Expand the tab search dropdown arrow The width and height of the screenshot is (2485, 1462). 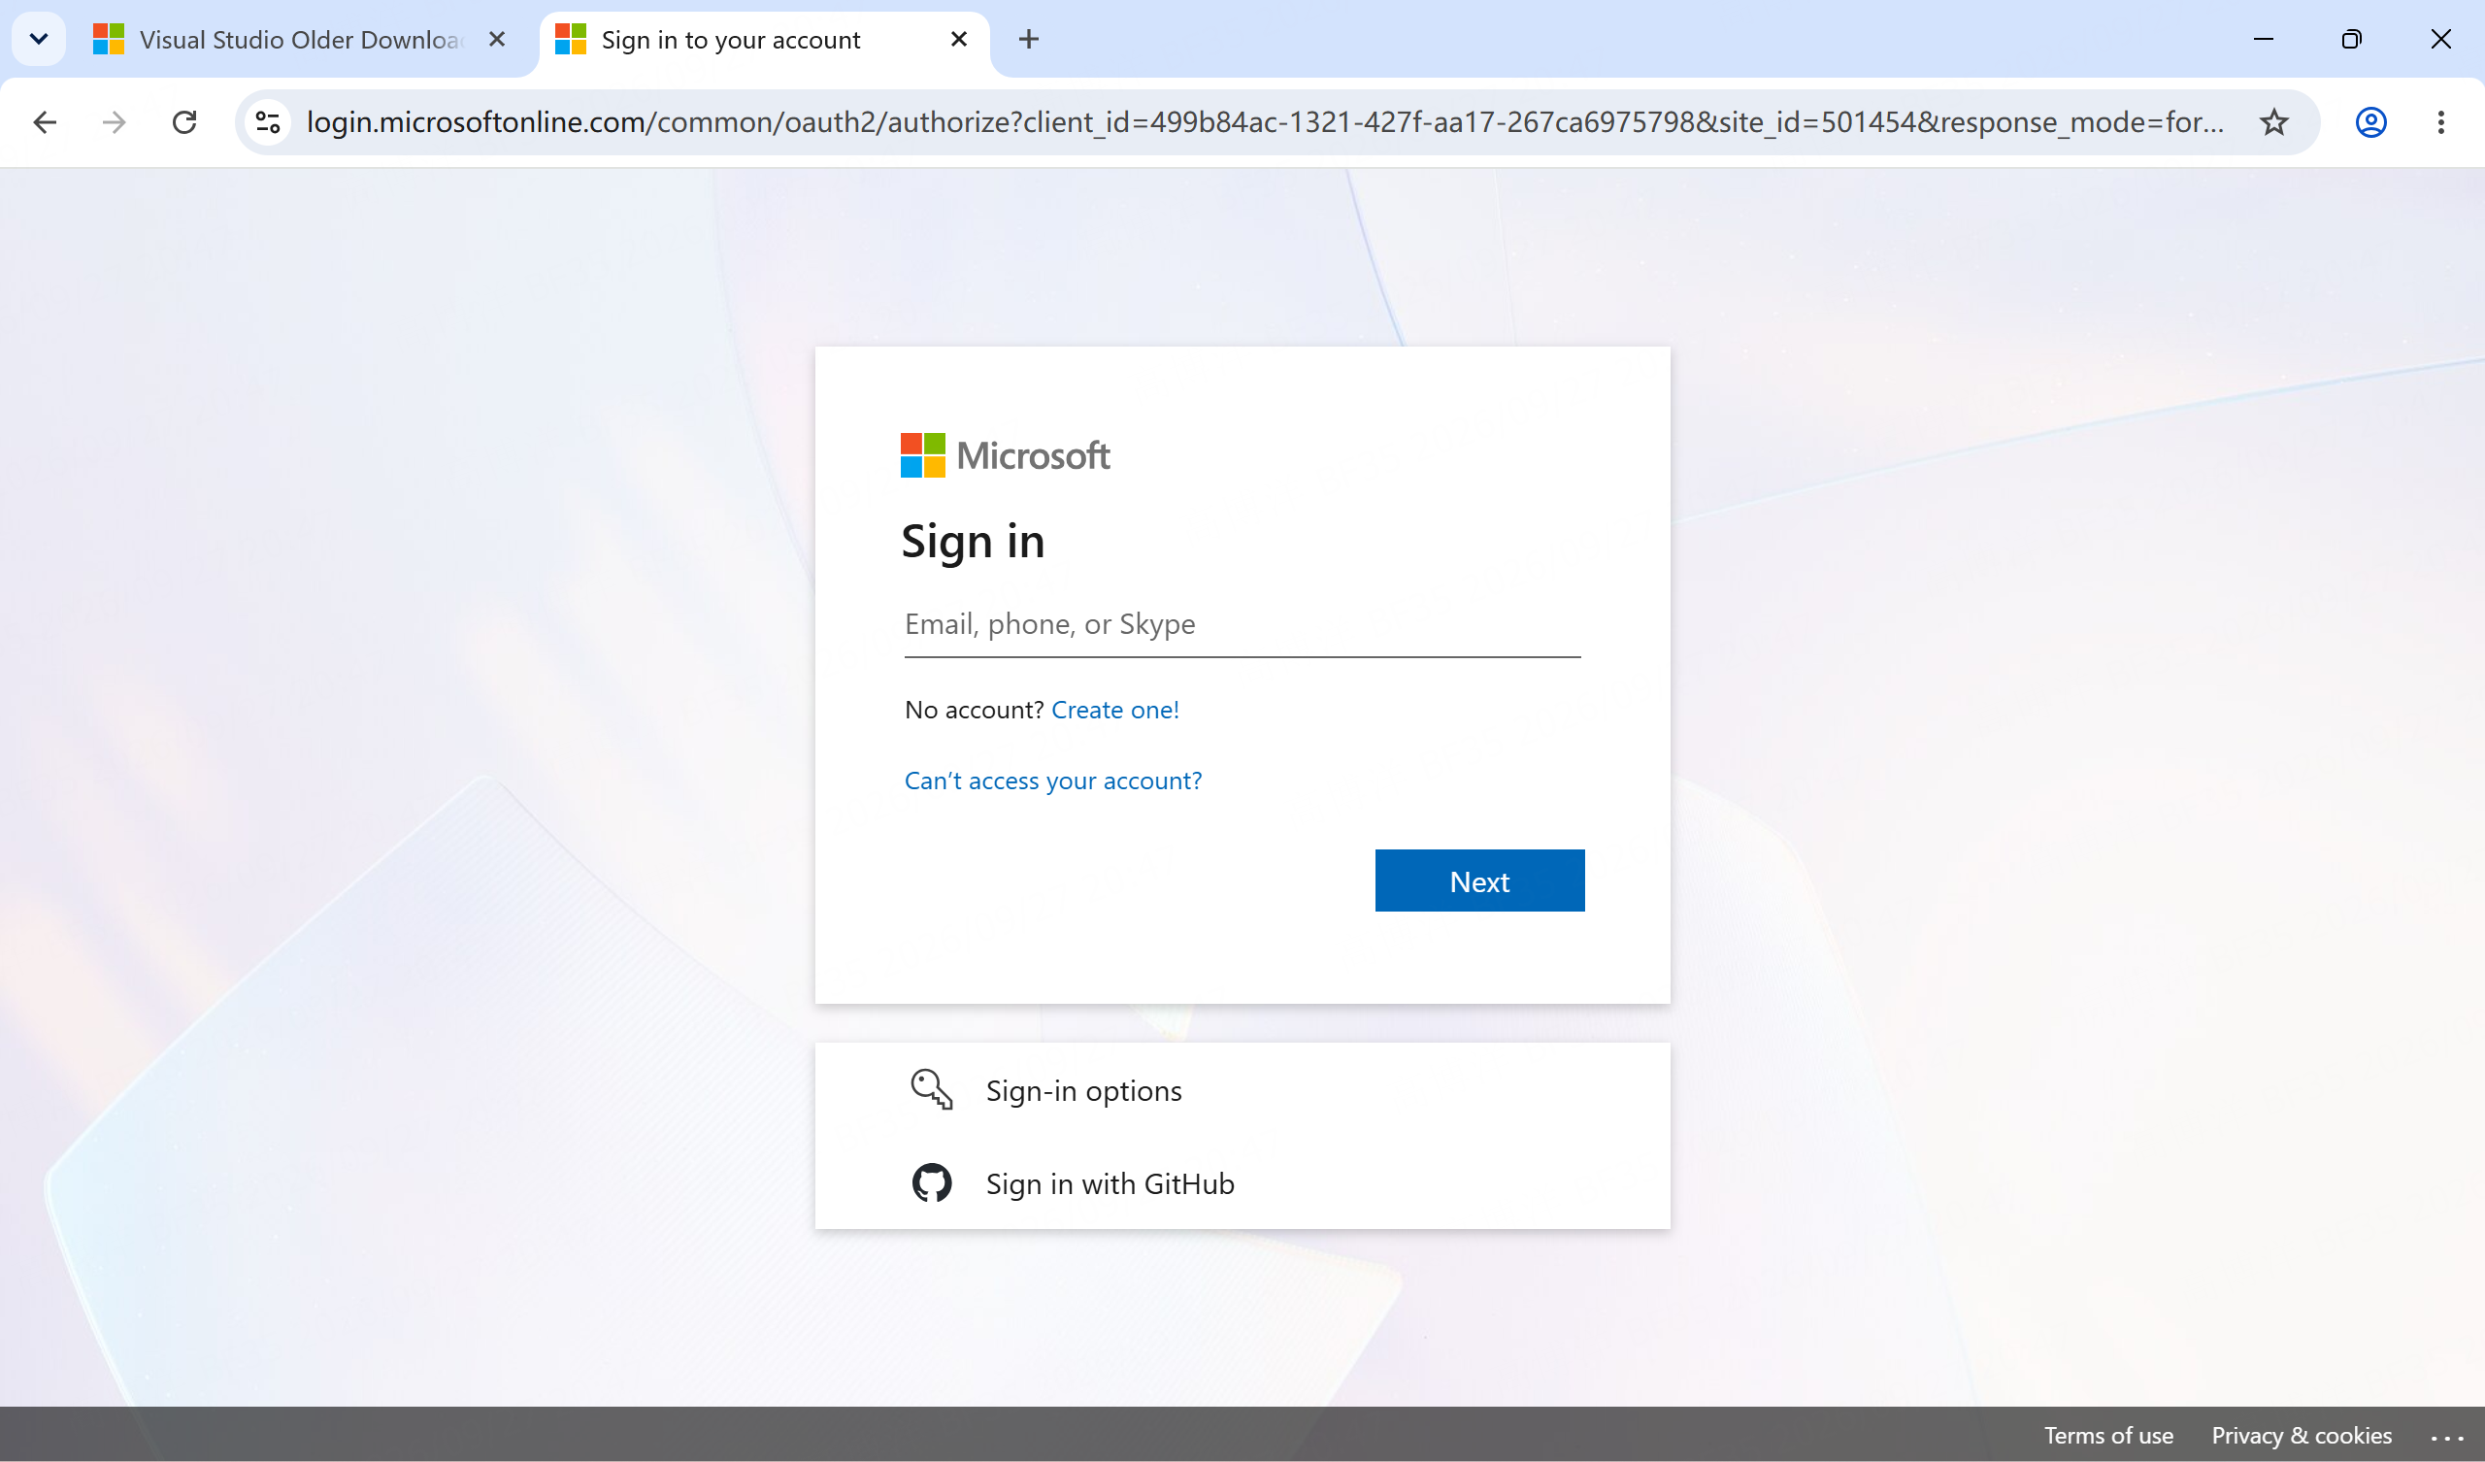coord(39,40)
